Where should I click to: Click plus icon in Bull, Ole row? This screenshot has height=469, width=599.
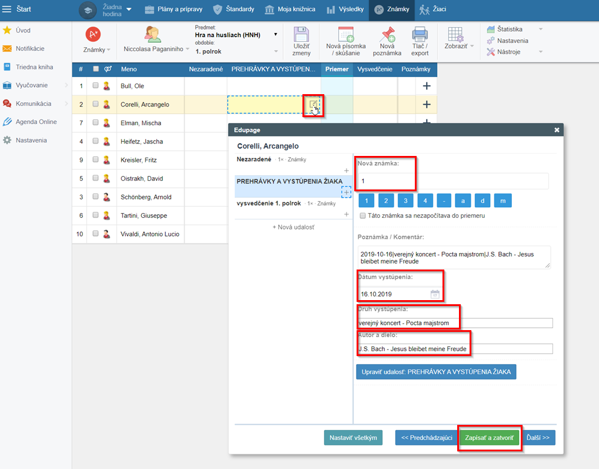coord(427,86)
